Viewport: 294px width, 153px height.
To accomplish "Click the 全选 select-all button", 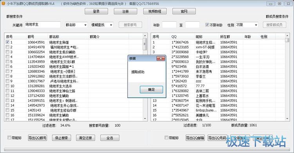I will [x=110, y=138].
